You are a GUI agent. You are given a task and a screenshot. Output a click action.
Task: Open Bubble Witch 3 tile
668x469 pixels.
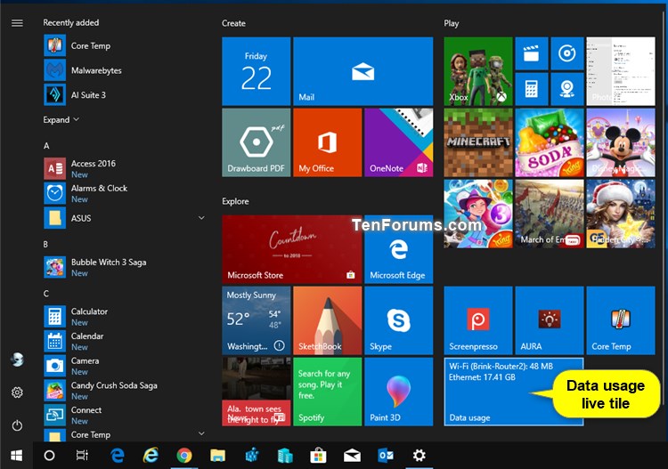click(478, 214)
